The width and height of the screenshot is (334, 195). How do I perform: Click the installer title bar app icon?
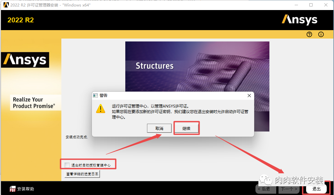6,5
